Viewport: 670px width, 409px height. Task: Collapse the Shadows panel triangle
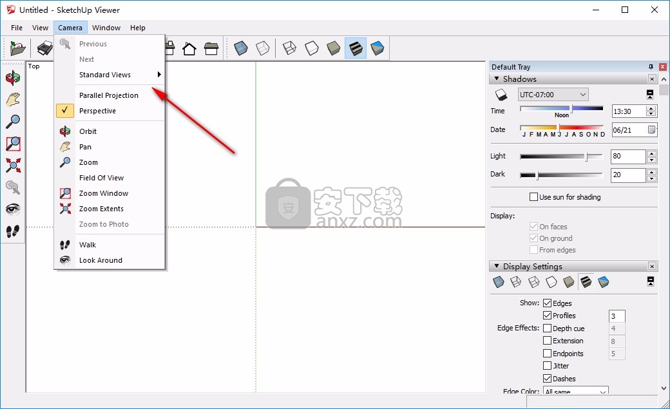[497, 79]
